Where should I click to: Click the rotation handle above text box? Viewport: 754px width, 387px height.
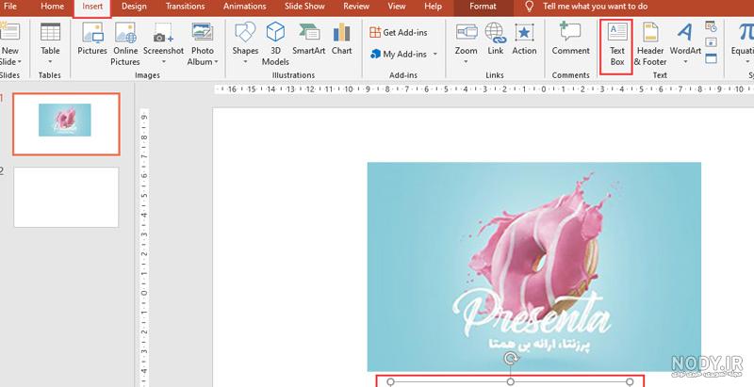[x=511, y=358]
